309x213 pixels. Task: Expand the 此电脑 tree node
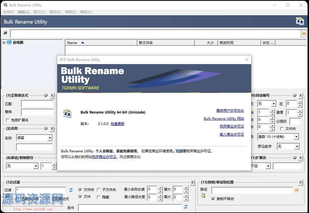[x=4, y=43]
